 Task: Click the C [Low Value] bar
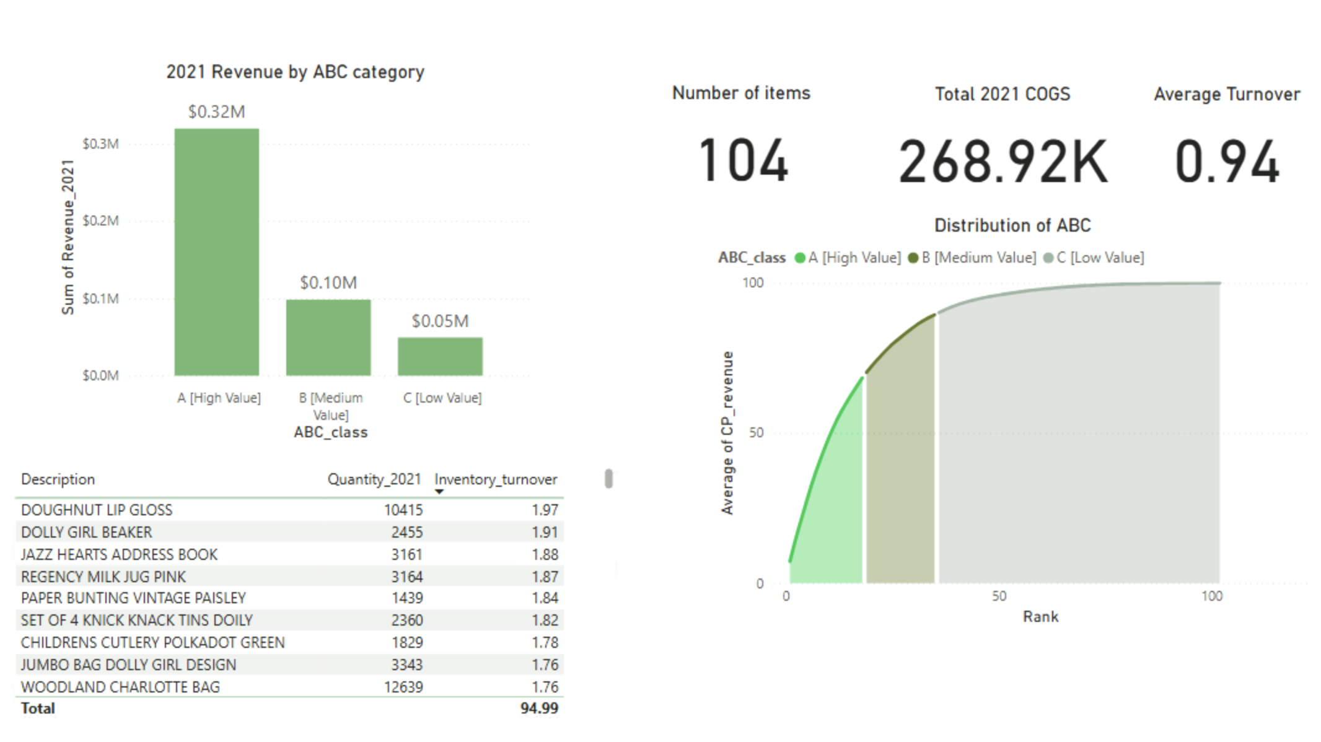click(441, 356)
